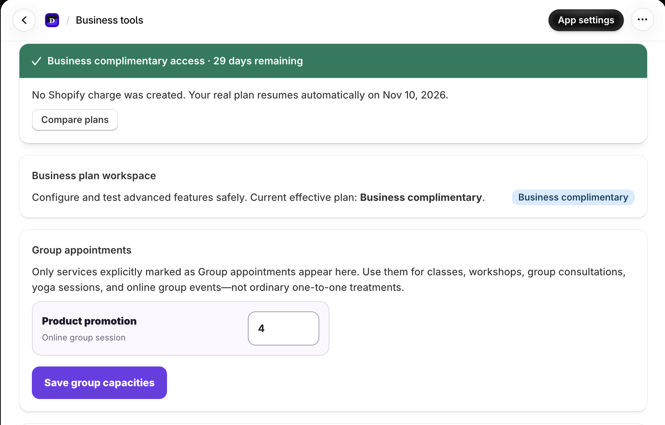Click the Business tools breadcrumb title

point(110,20)
